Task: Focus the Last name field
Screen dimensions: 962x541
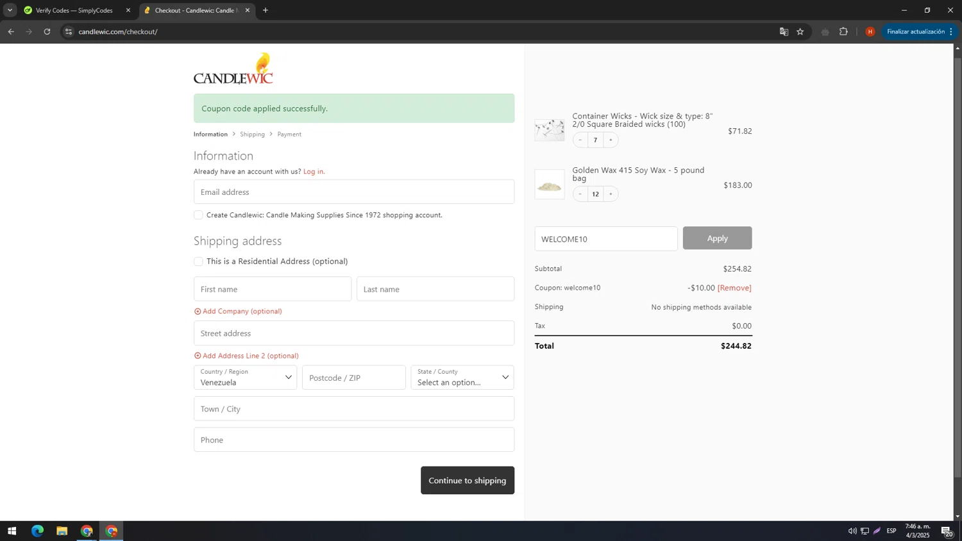Action: point(435,289)
